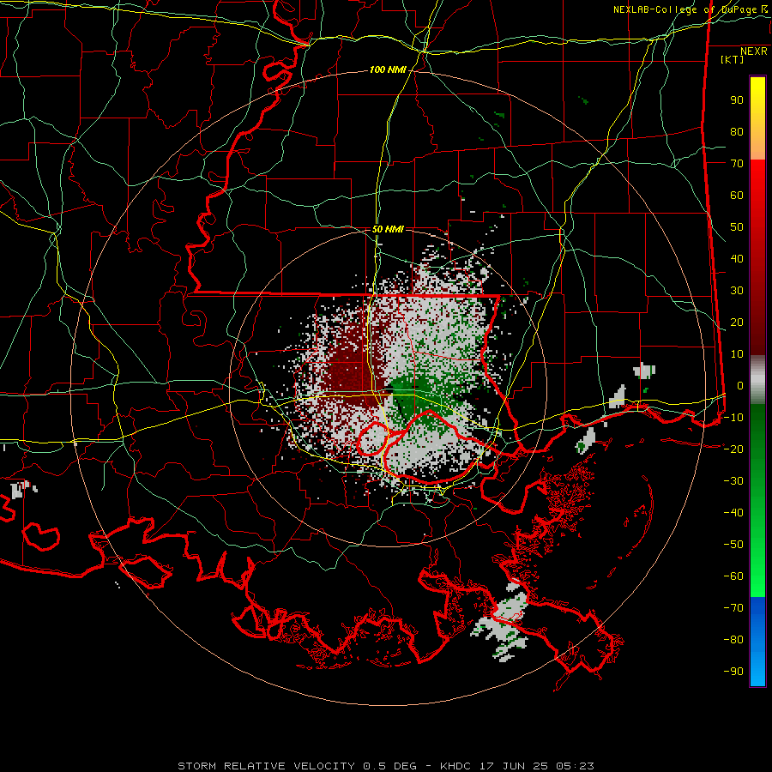This screenshot has width=772, height=772.
Task: Click the bright red 60-70 kt color segment
Action: pos(757,180)
